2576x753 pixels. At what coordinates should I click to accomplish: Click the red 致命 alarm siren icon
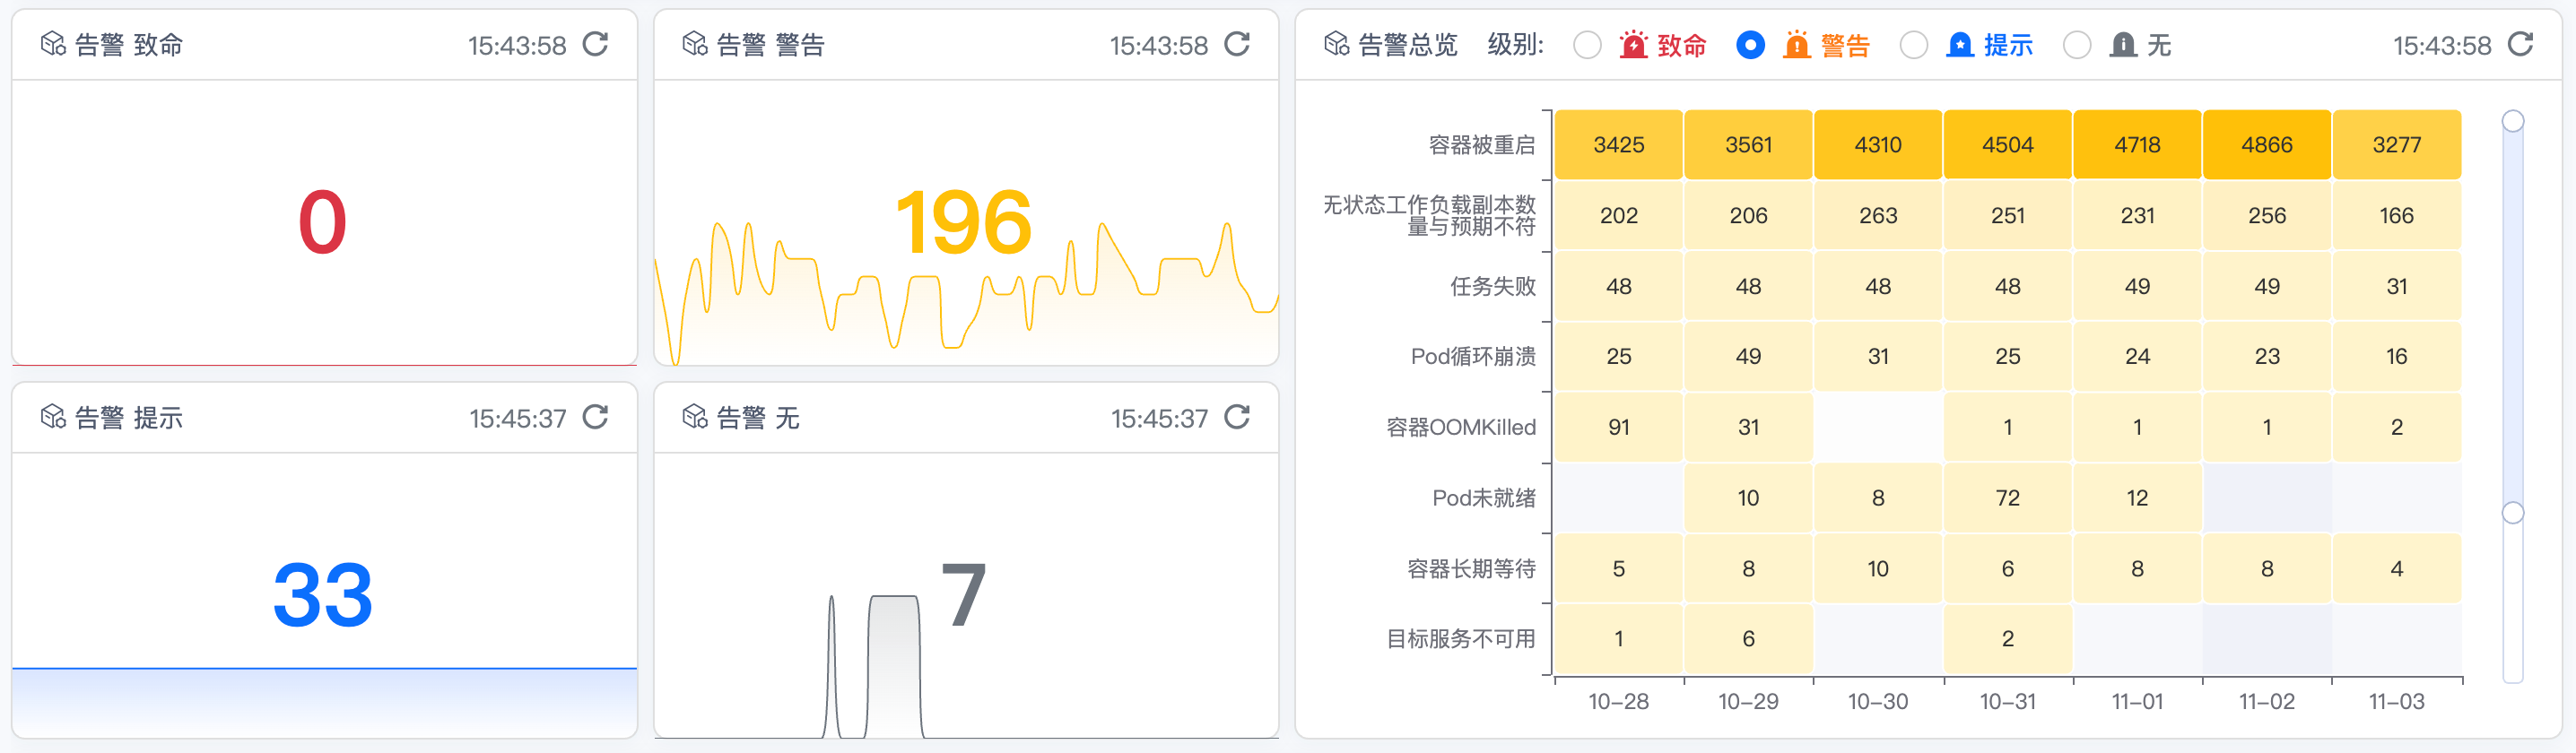1633,45
